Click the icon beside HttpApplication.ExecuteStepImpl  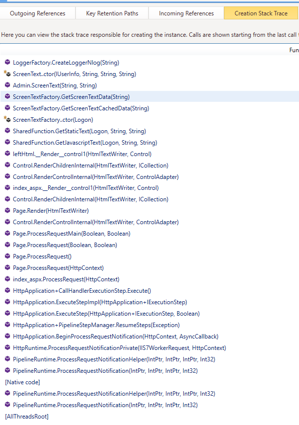click(x=7, y=302)
